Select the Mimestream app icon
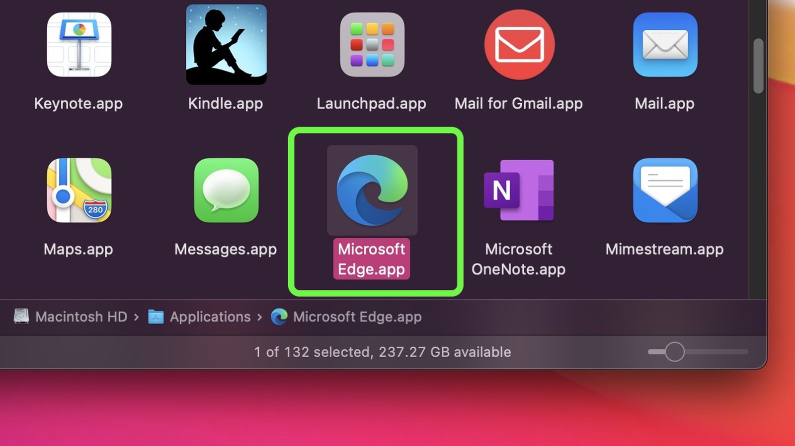Screen dimensions: 795x446 tap(665, 190)
